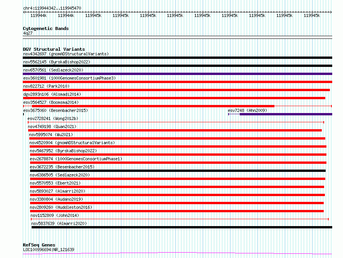The width and height of the screenshot is (343, 258).
Task: Click the red bar under nsv5570553 Ebert2021
Action: (x=177, y=187)
